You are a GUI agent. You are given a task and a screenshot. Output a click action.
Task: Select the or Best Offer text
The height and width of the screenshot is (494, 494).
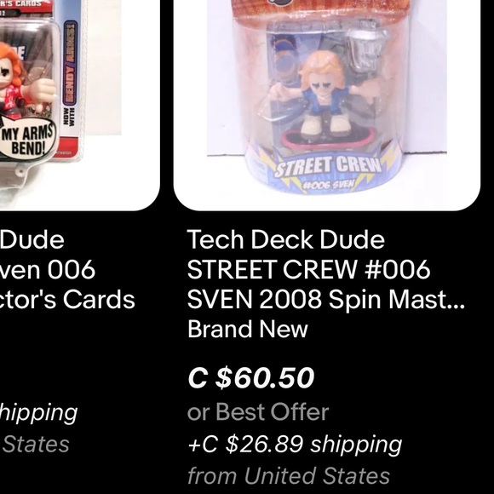258,412
